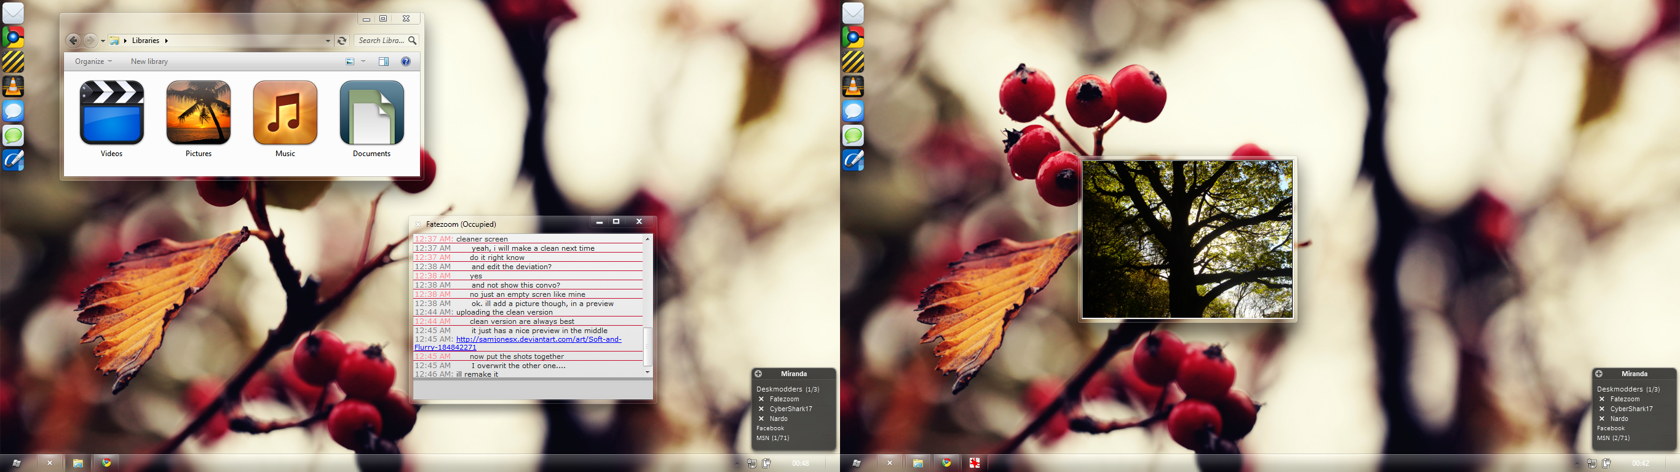
Task: Go forward in the Libraries window
Action: [90, 41]
